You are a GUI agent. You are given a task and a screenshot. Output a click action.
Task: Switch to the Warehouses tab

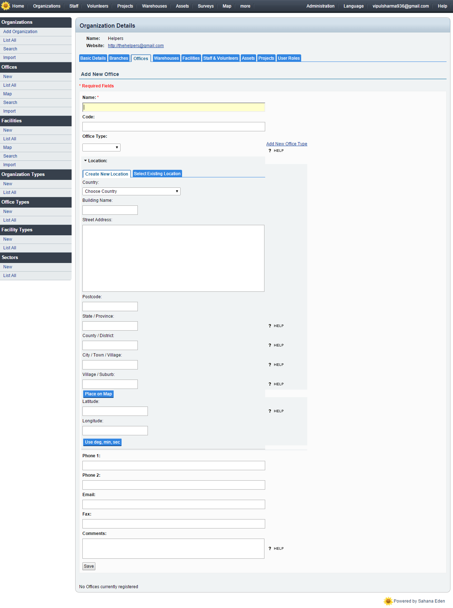point(166,58)
